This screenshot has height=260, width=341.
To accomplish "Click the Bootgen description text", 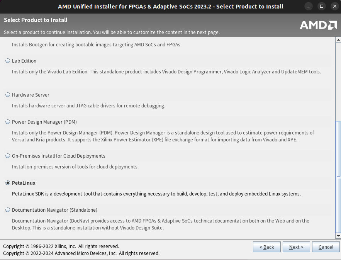I will (x=97, y=44).
